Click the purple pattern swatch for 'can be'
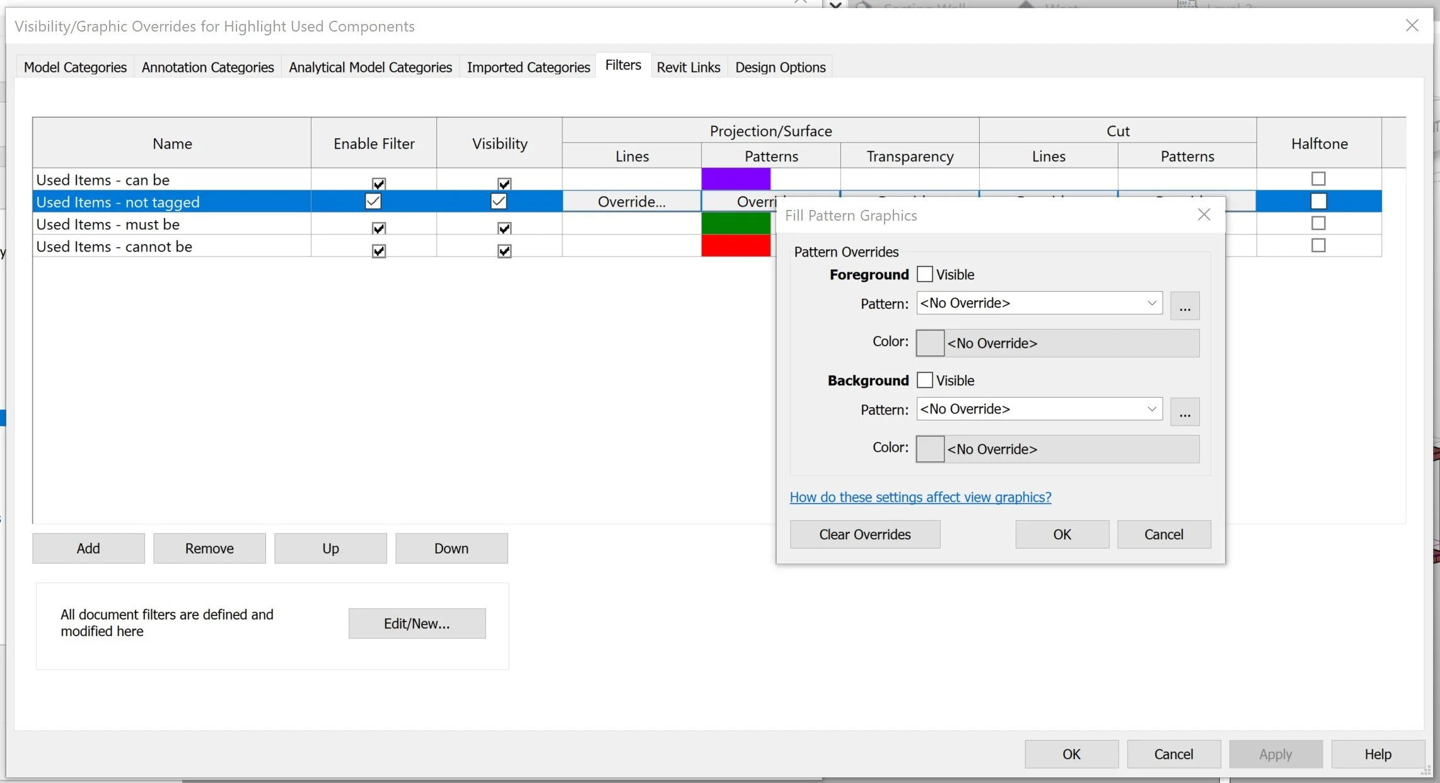Screen dimensions: 1440x783 (x=735, y=179)
